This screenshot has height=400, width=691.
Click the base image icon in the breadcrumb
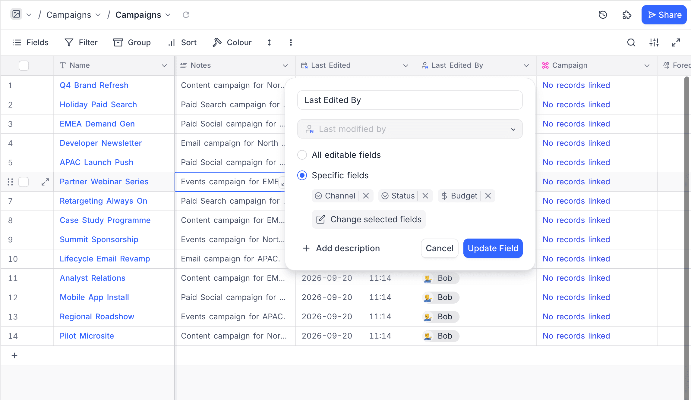tap(16, 14)
